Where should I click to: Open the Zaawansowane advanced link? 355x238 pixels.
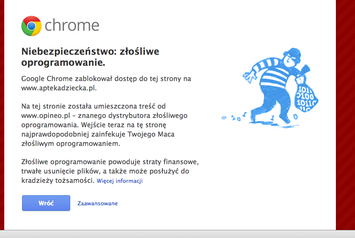coord(98,203)
